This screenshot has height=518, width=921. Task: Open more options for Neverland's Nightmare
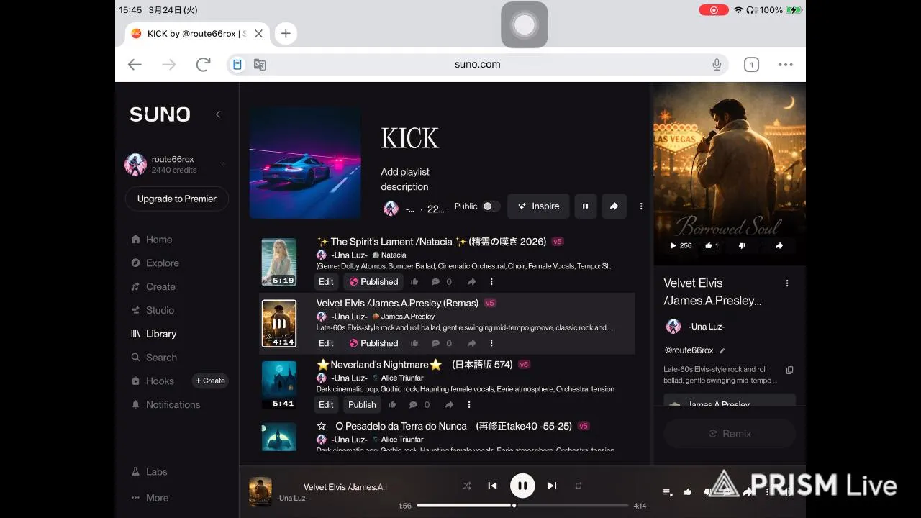[x=469, y=405]
